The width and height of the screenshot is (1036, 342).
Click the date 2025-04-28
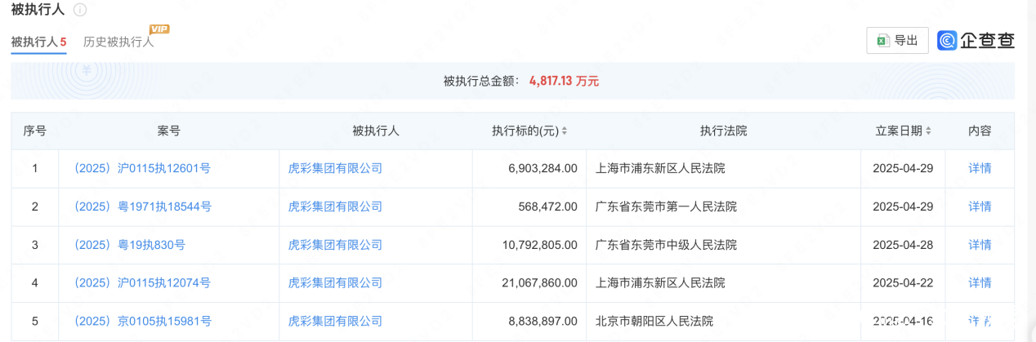coord(903,245)
